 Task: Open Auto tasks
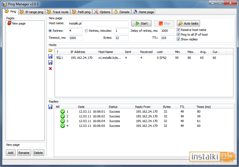[188, 23]
